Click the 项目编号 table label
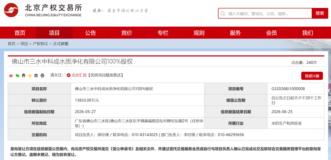 click(x=236, y=89)
